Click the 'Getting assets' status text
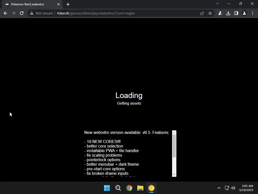 click(x=129, y=103)
